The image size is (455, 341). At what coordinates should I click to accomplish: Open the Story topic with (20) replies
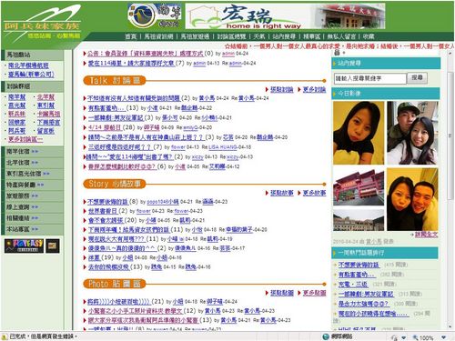[106, 220]
